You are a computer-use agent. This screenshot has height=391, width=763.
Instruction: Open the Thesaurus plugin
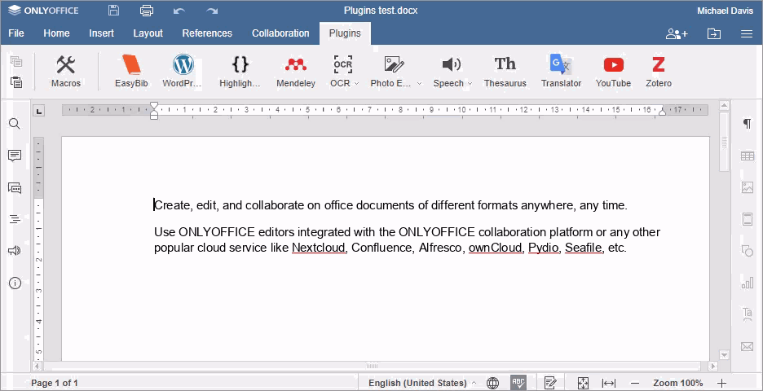505,71
